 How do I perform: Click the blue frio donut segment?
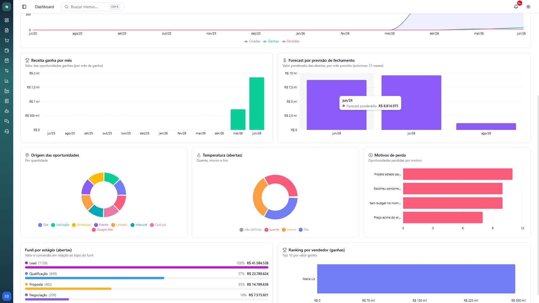click(284, 212)
